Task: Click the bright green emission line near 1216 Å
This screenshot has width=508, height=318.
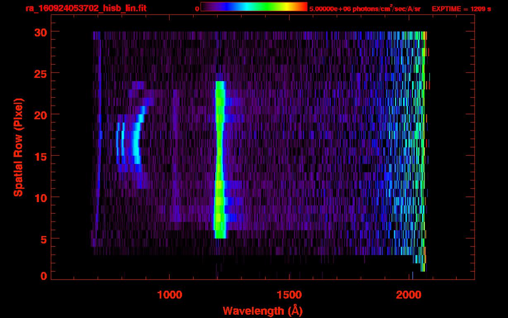Action: point(220,159)
